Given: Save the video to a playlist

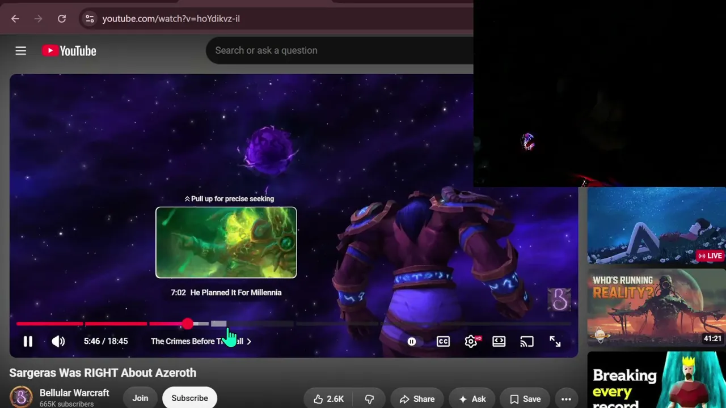Looking at the screenshot, I should [525, 399].
